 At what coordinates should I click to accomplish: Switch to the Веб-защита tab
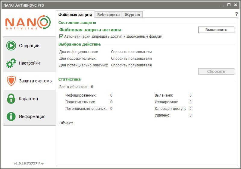pos(108,14)
